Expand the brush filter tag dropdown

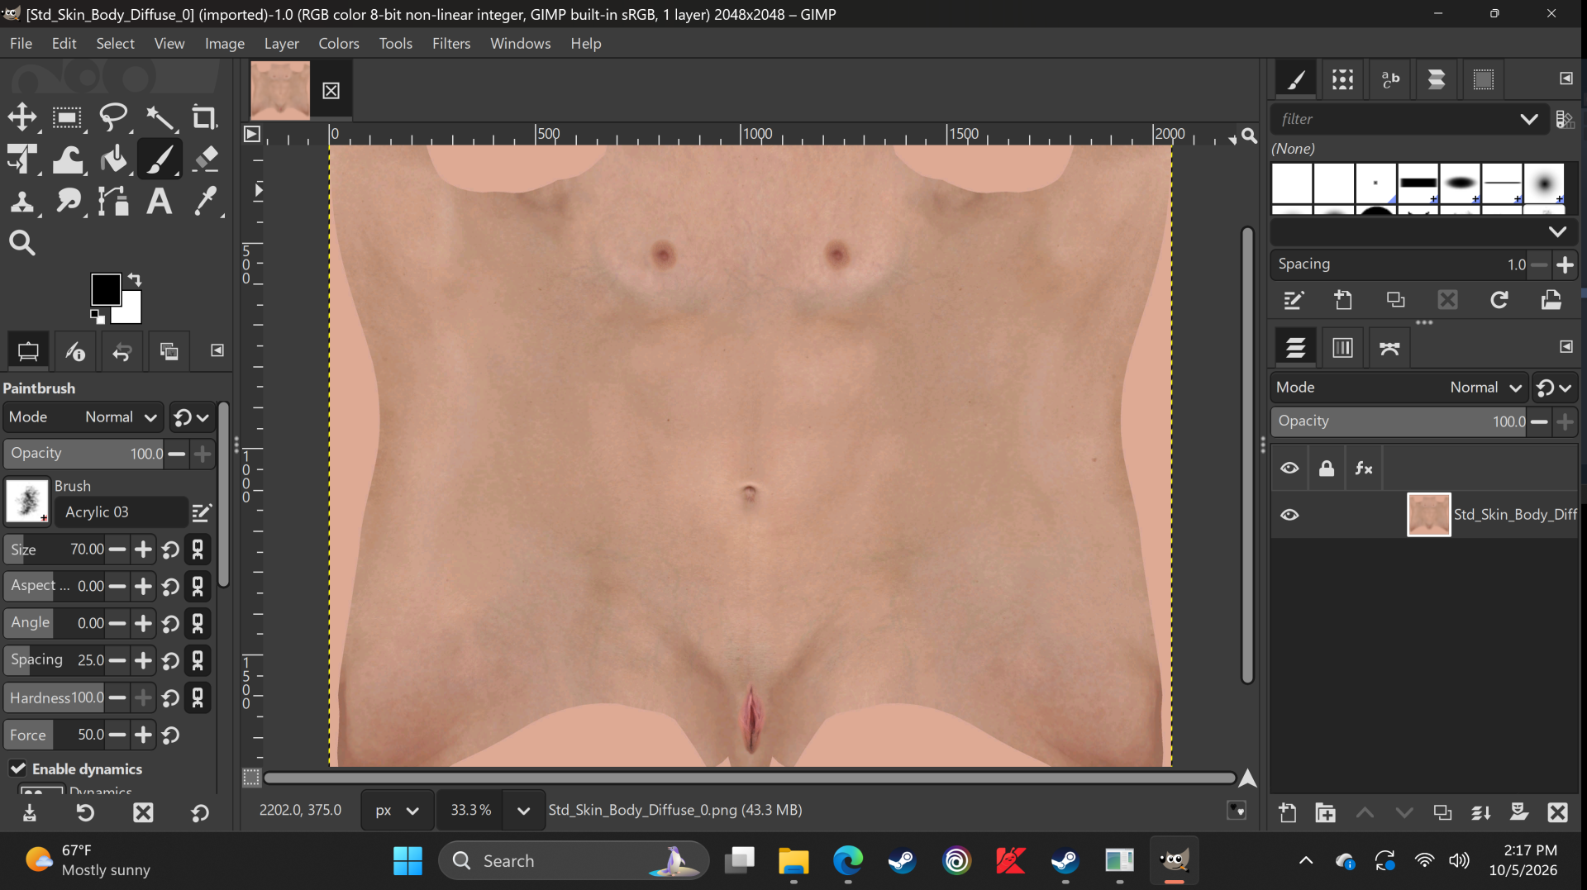click(1528, 119)
